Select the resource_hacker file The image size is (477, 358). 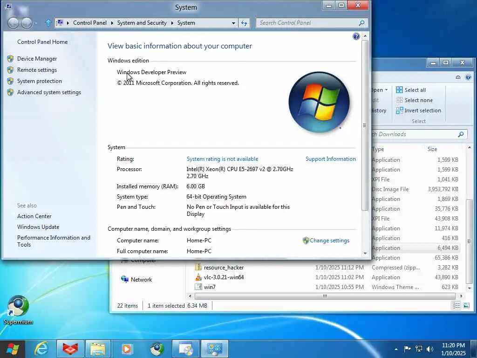point(224,268)
